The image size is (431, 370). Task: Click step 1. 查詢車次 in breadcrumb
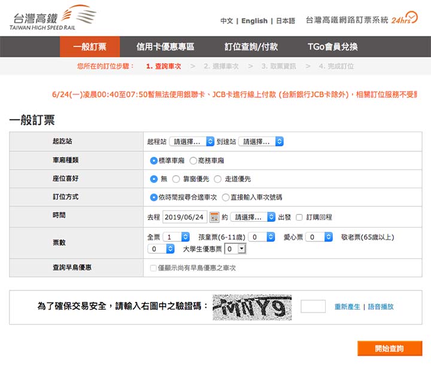tap(163, 66)
